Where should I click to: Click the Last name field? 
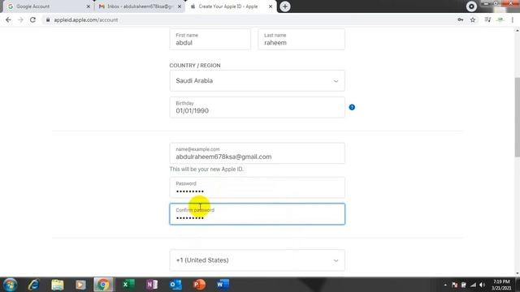pyautogui.click(x=301, y=40)
